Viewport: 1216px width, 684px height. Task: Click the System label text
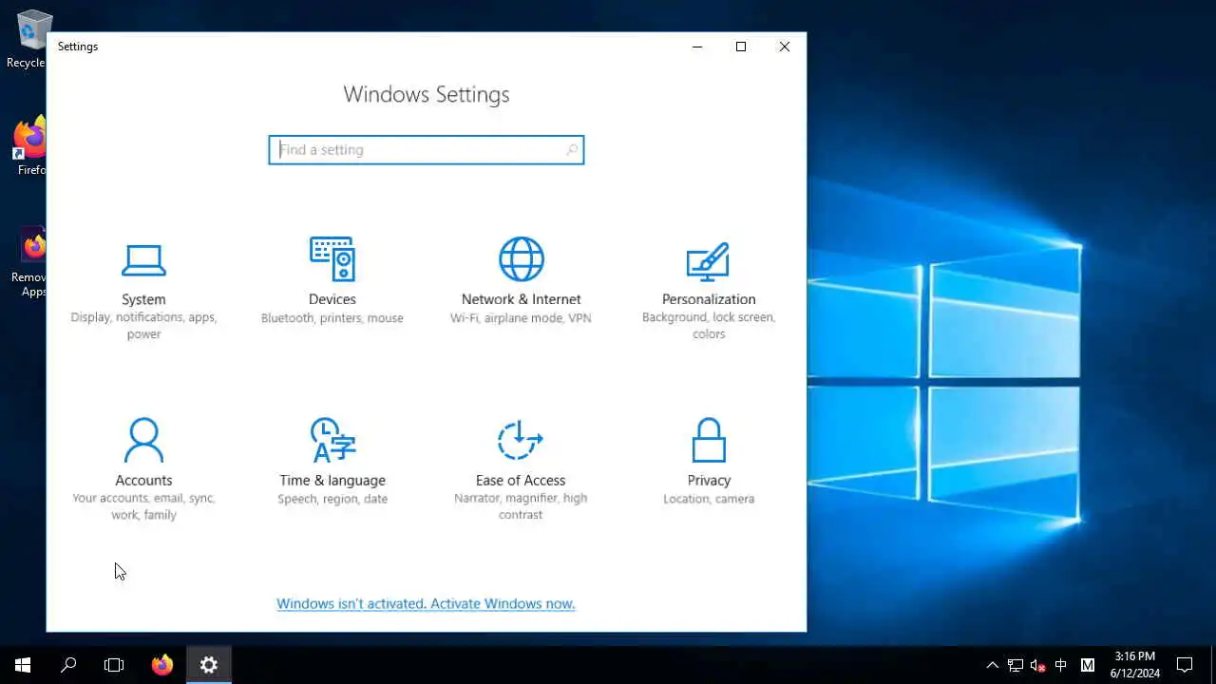[x=143, y=299]
